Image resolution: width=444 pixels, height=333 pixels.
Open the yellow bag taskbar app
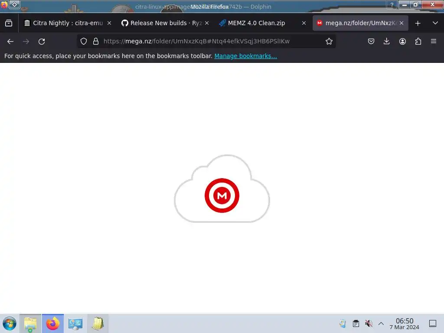pyautogui.click(x=98, y=323)
